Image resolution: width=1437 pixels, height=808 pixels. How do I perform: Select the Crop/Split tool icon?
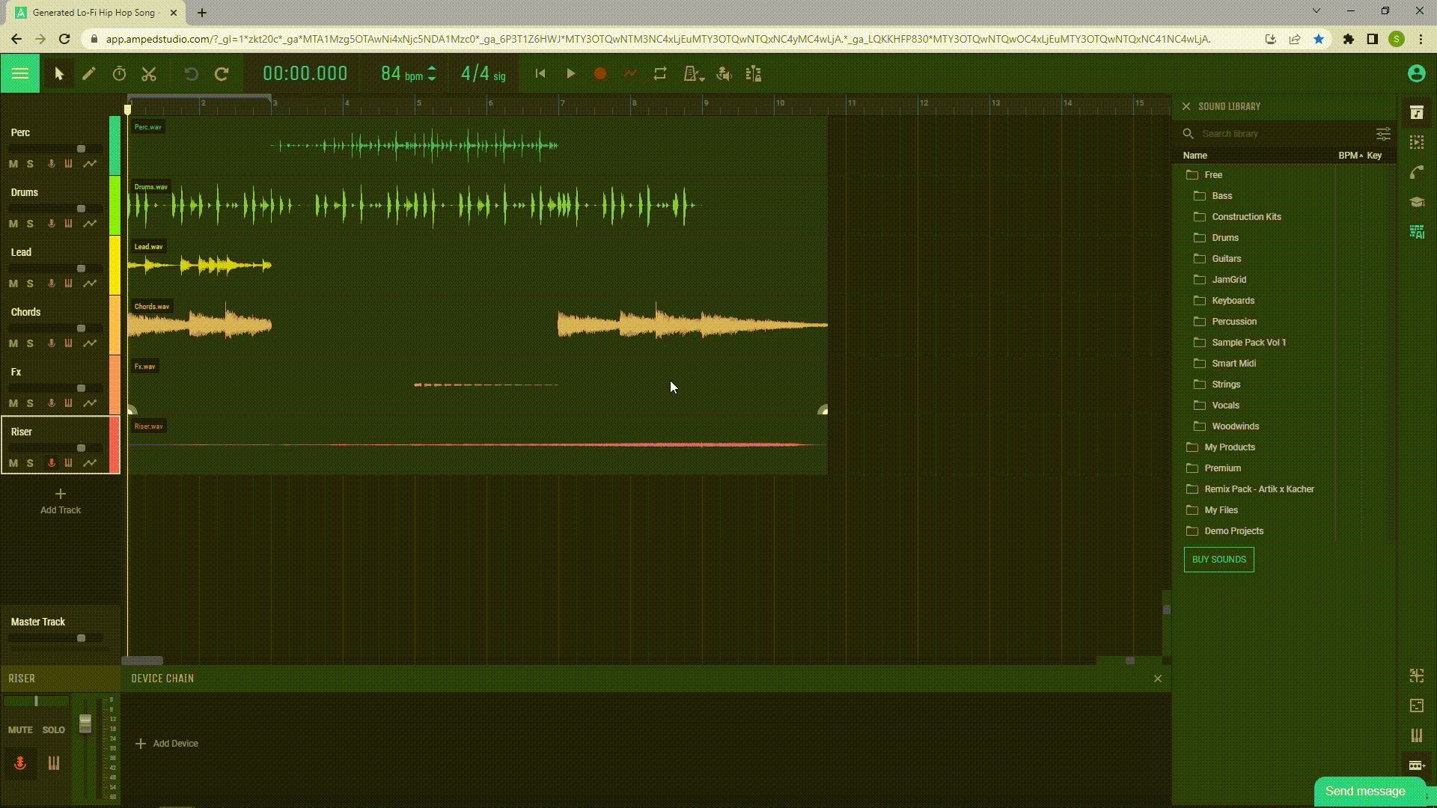point(148,74)
